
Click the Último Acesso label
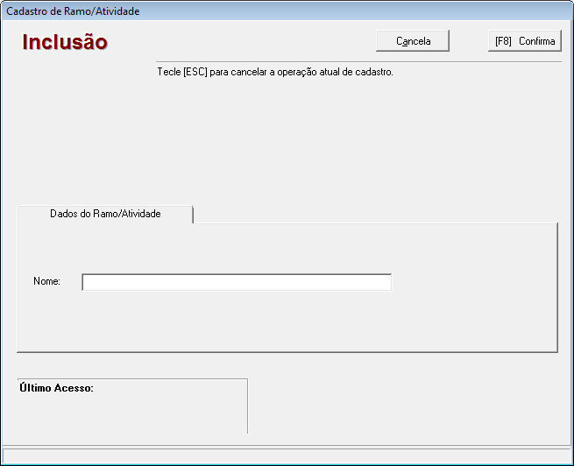(56, 388)
